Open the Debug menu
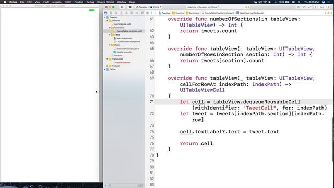 pyautogui.click(x=90, y=2)
